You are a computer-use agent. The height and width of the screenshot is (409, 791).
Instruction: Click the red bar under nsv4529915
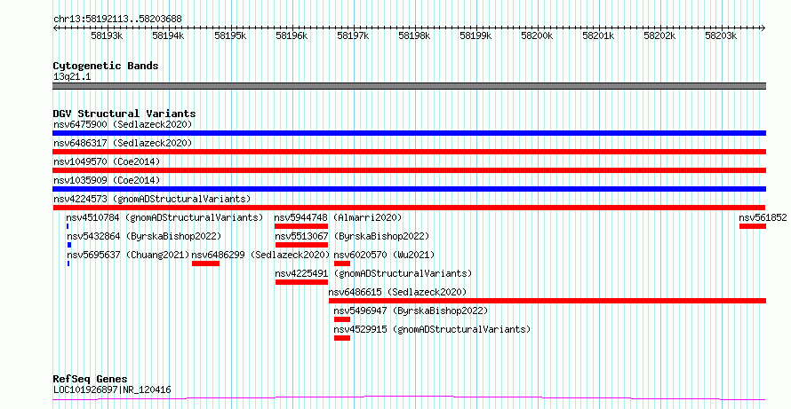point(342,338)
